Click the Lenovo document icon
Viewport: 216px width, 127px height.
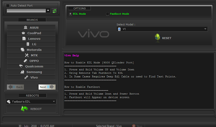pyautogui.click(x=24, y=39)
